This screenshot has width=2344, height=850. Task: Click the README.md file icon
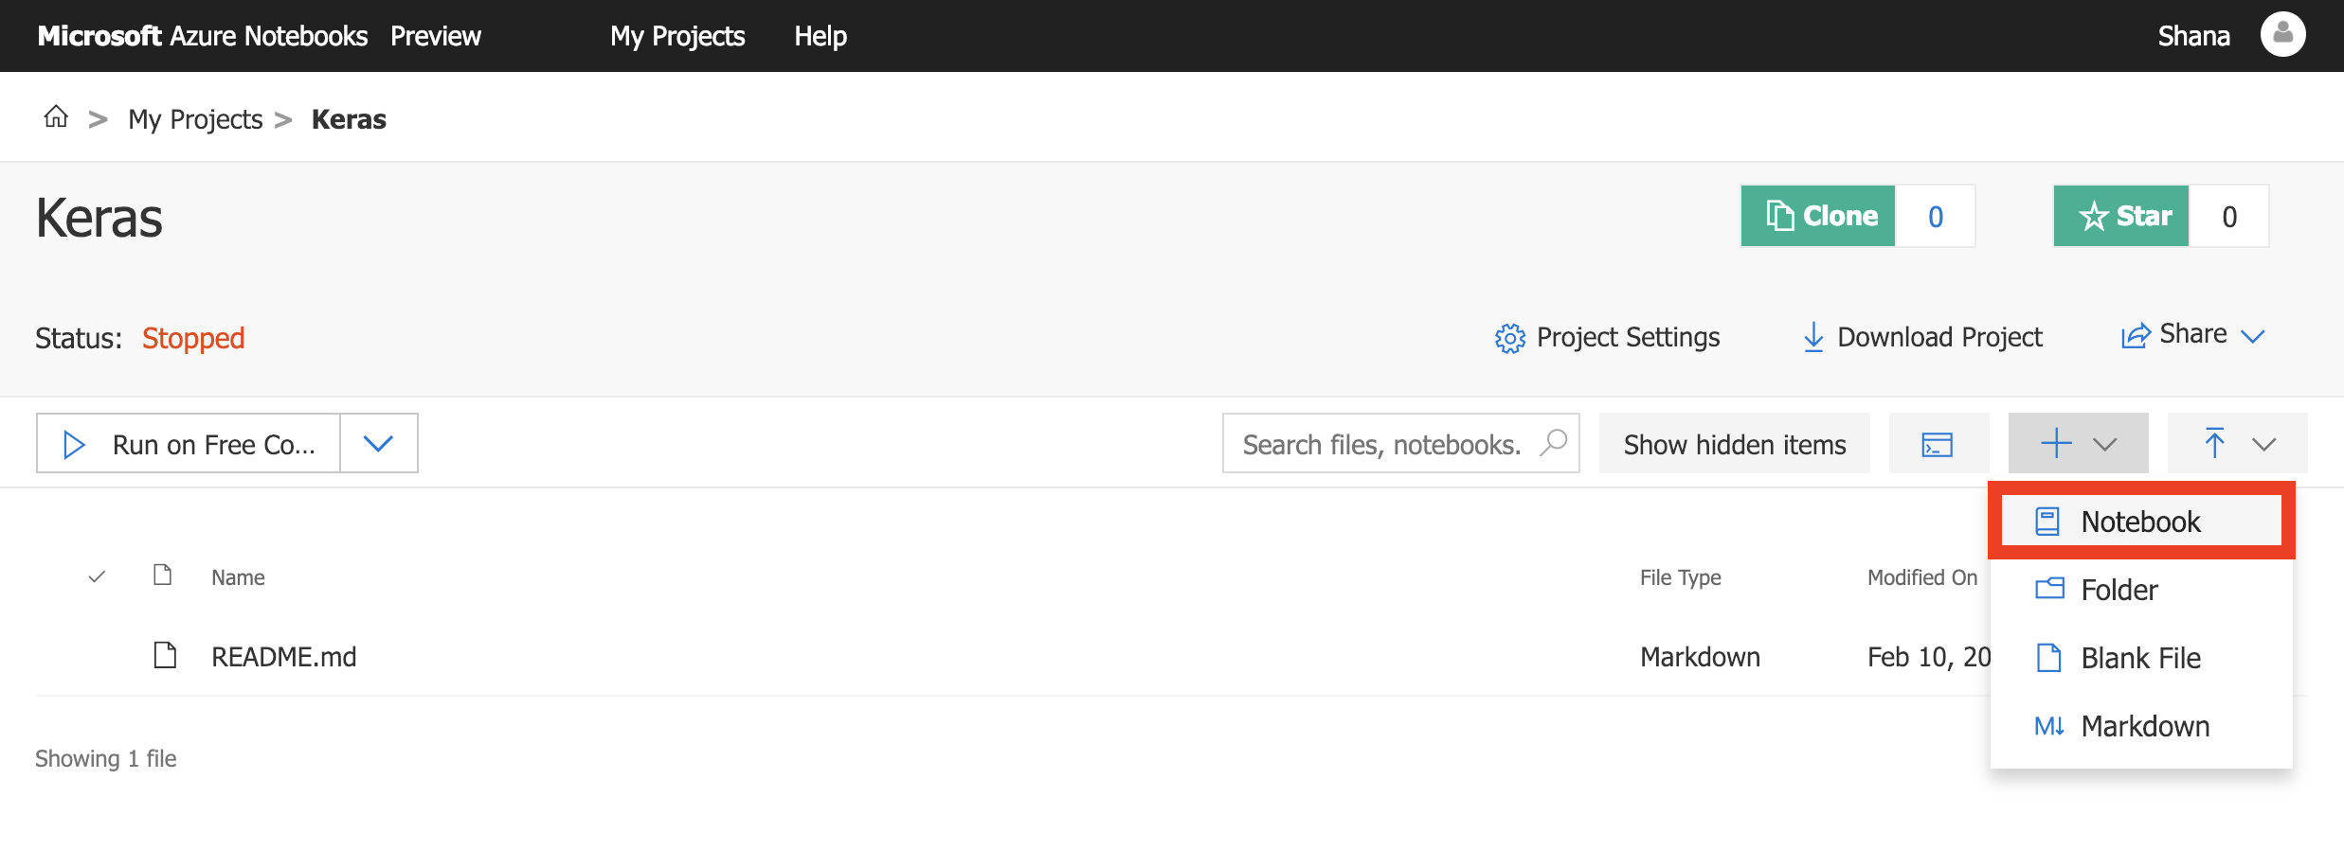point(165,655)
